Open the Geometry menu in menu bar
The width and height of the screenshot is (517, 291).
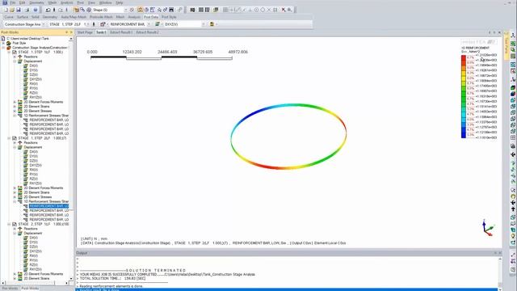[x=36, y=2]
